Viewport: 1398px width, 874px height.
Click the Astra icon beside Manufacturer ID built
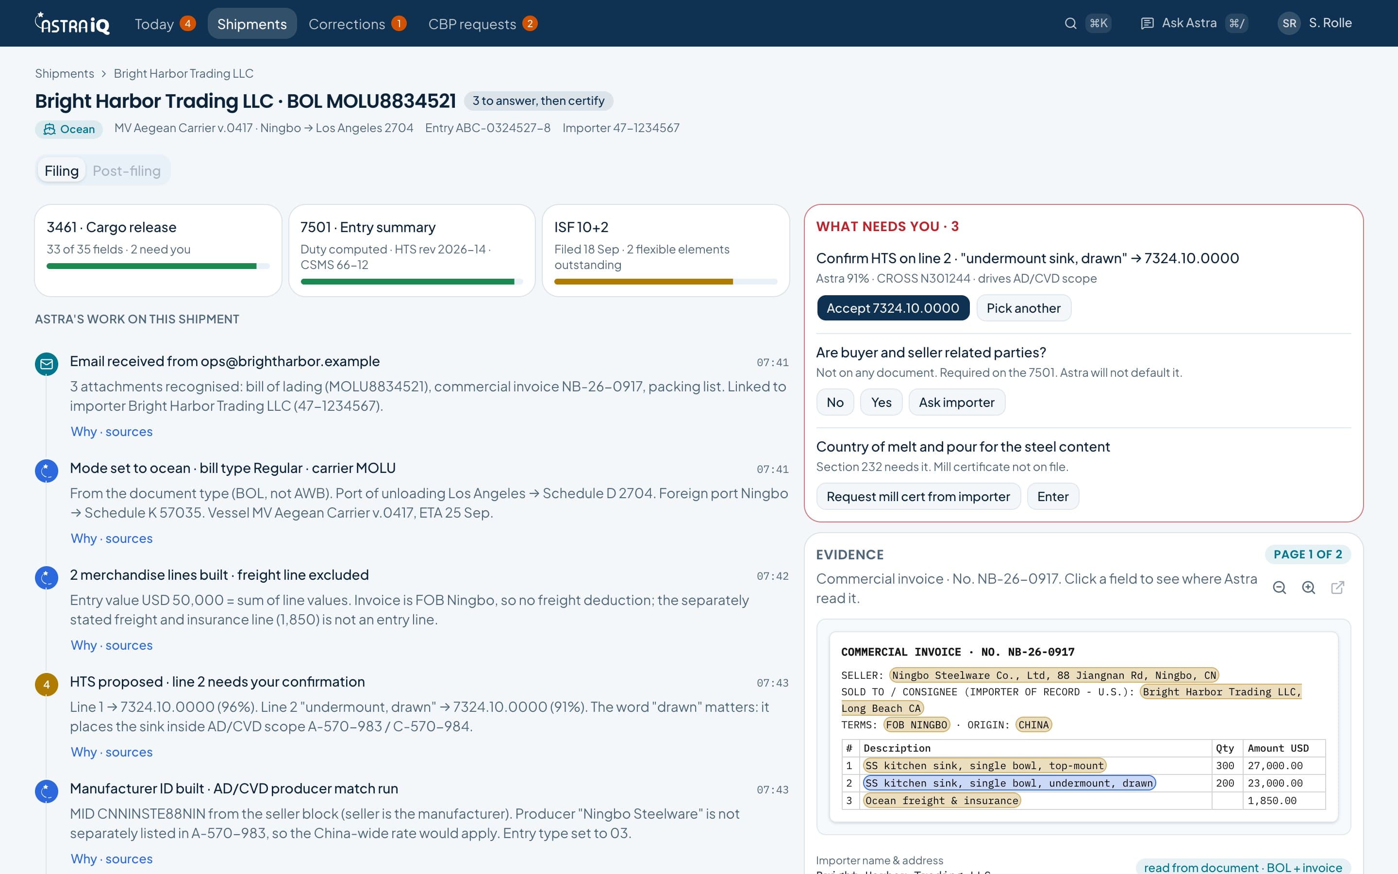click(x=46, y=791)
